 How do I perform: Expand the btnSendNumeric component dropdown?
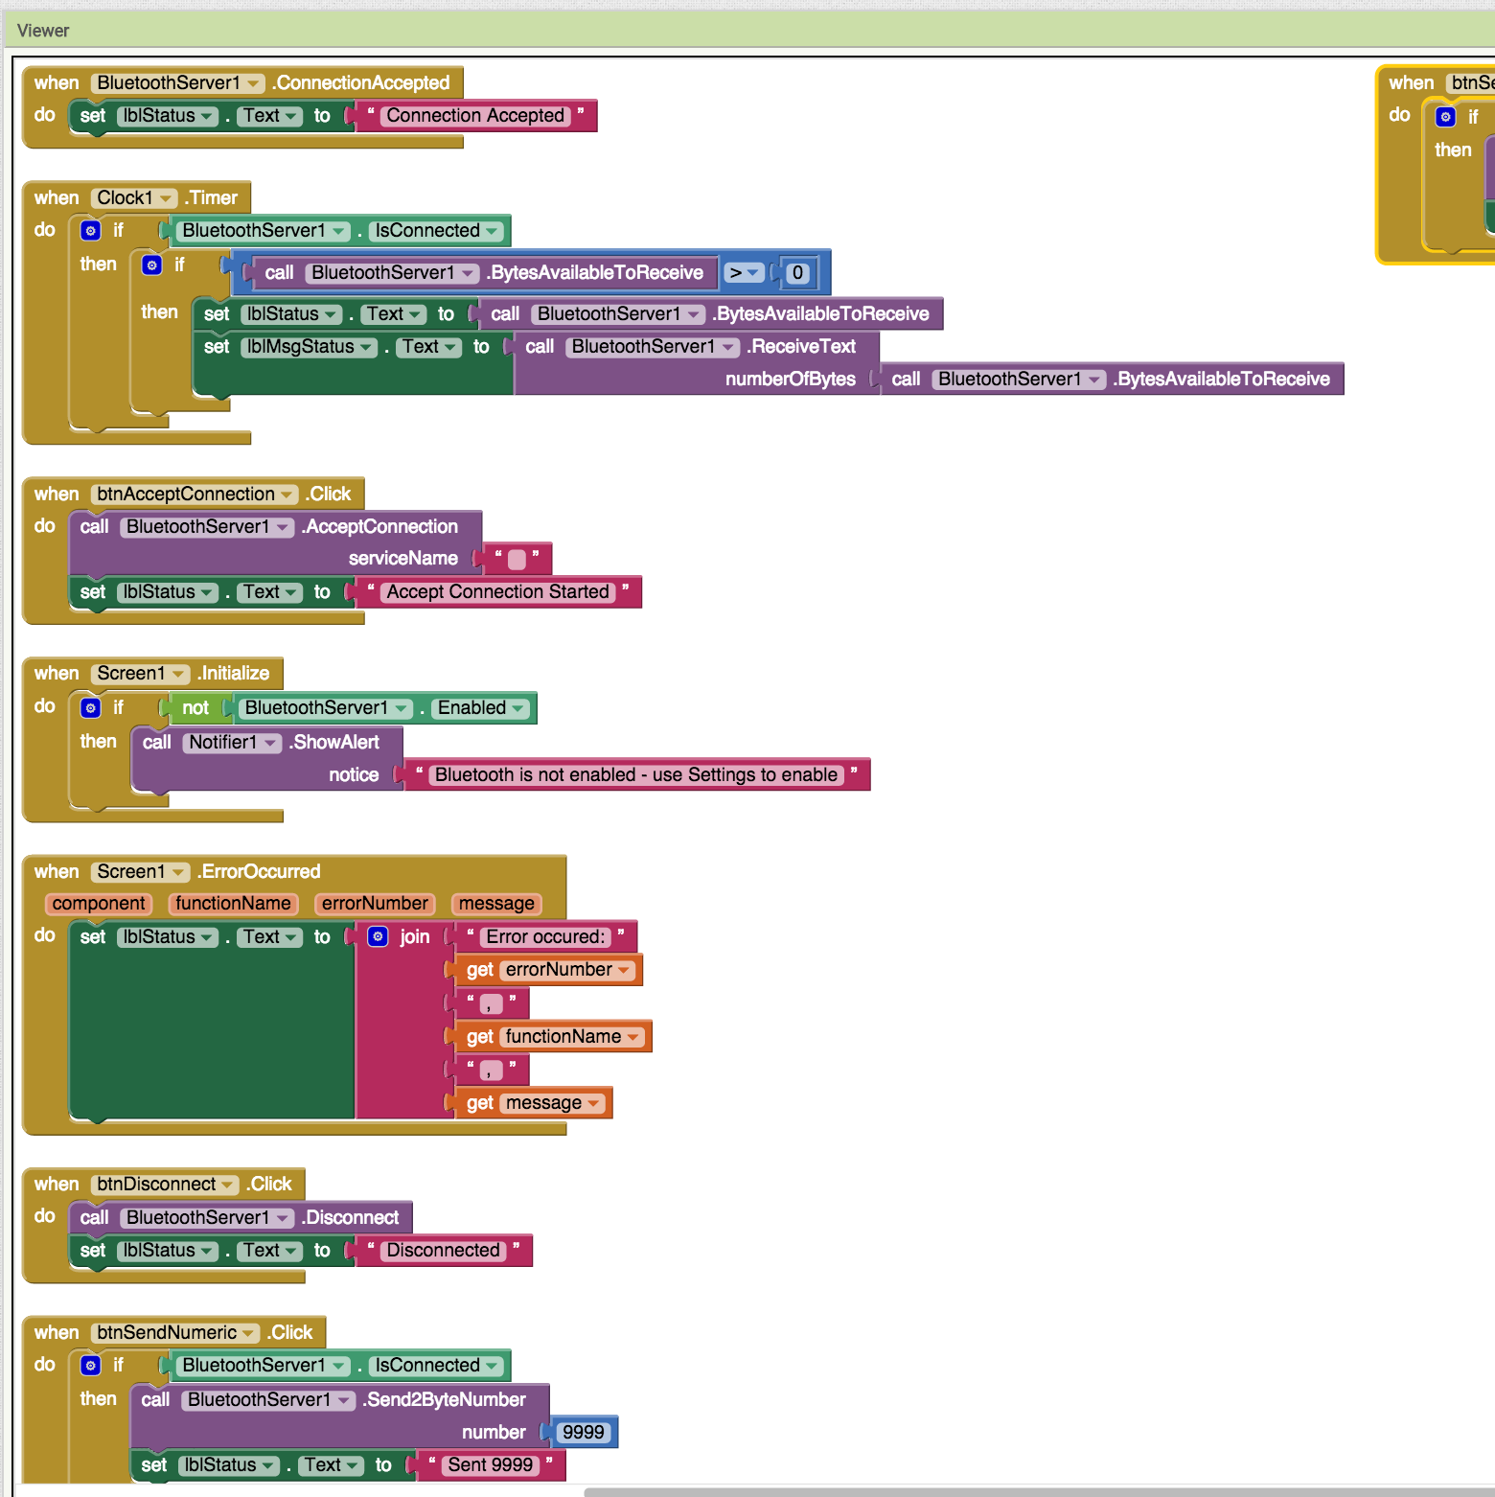click(x=175, y=1333)
